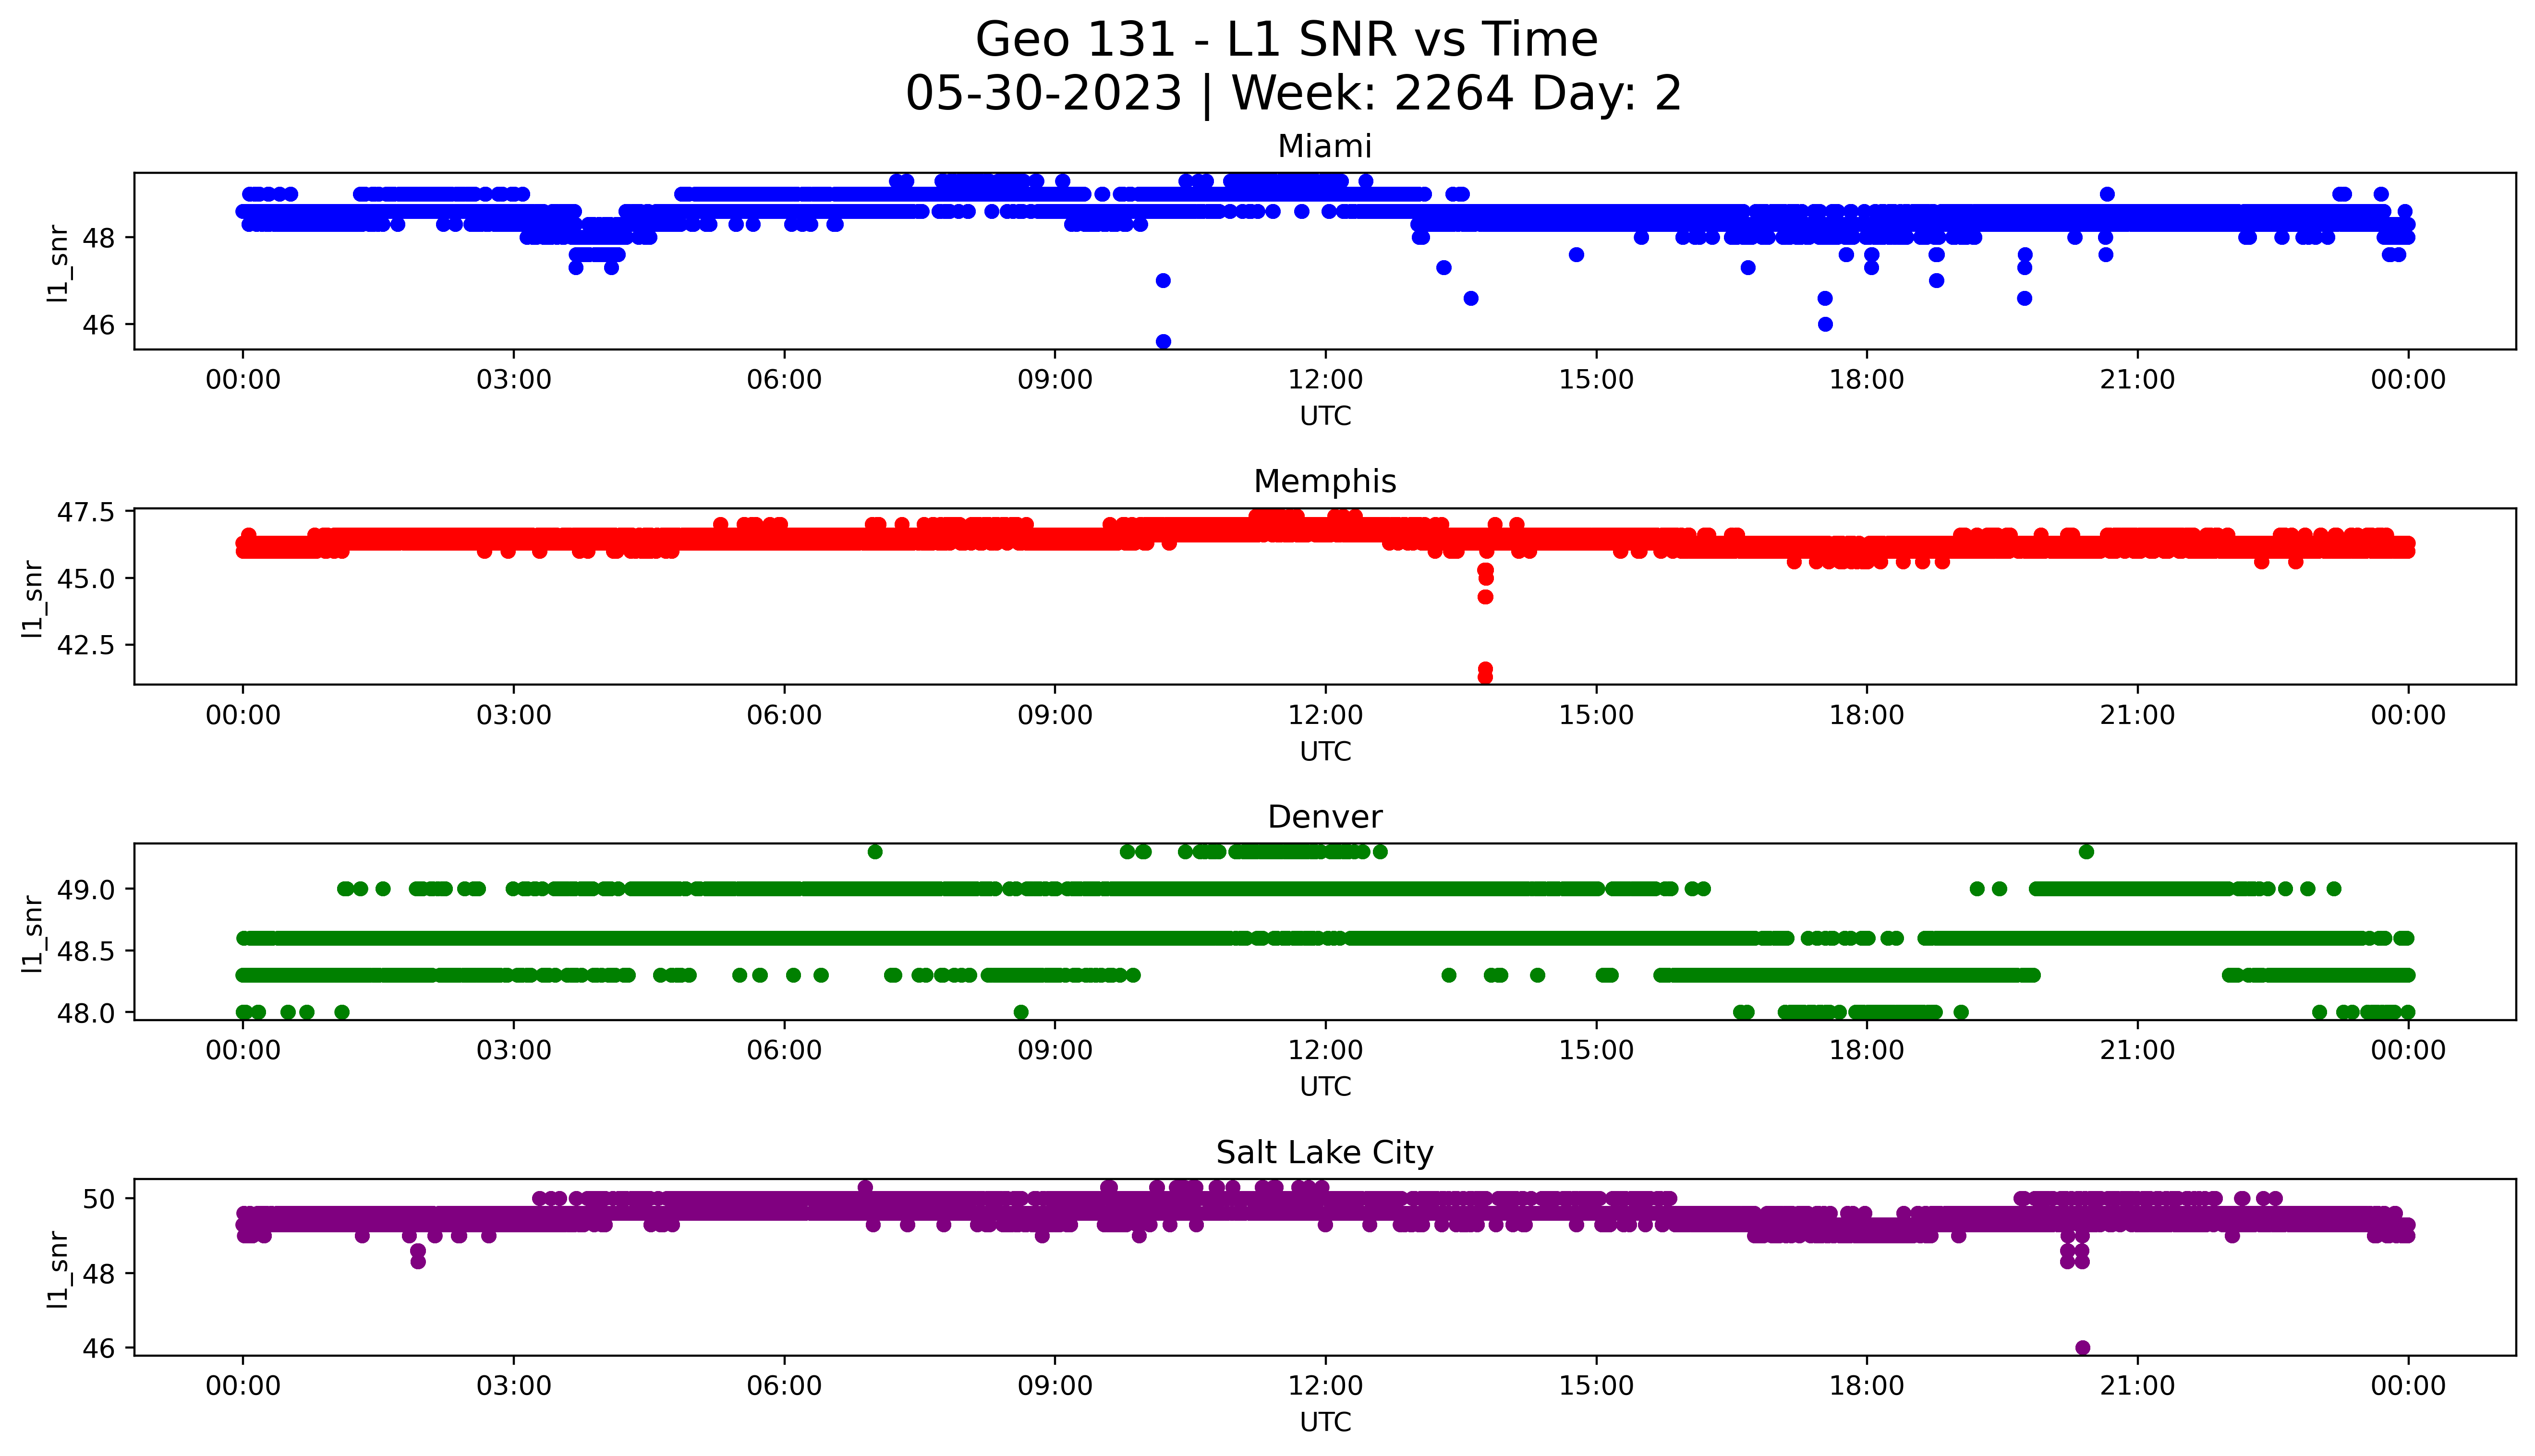Select the Memphis subplot title
Screen dimensions: 2535x1456
(x=1325, y=482)
